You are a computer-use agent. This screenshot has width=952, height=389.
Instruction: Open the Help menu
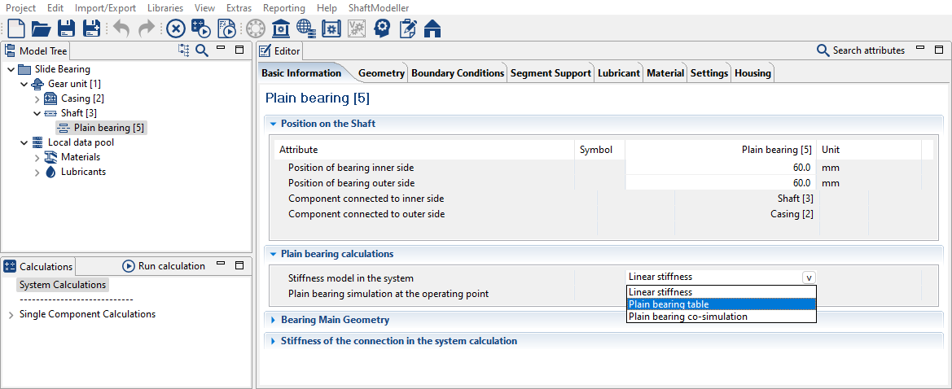(327, 8)
